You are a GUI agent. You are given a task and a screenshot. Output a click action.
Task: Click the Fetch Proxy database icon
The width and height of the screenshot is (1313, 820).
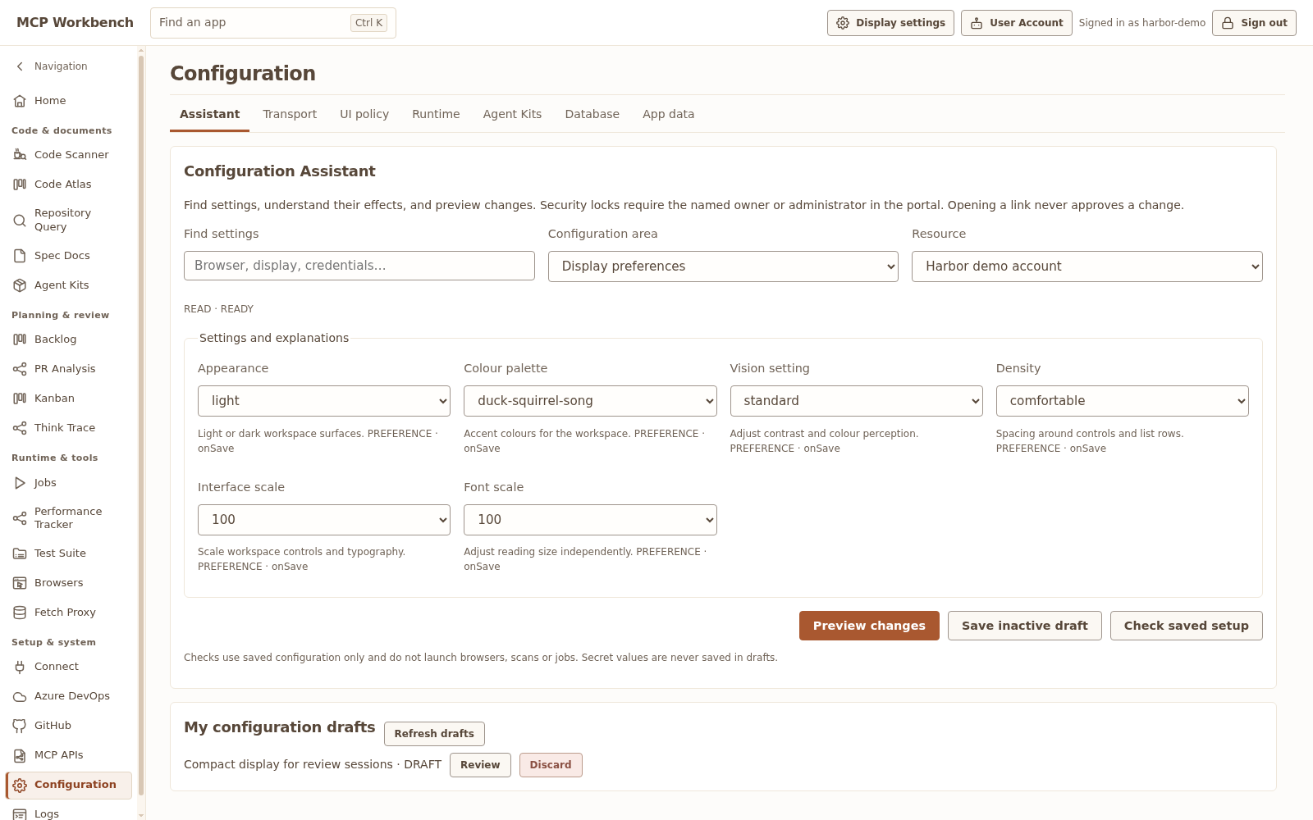coord(20,613)
